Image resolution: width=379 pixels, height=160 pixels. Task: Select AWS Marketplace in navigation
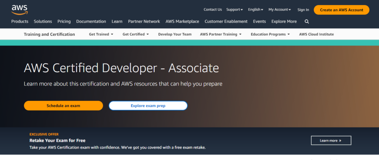click(182, 21)
